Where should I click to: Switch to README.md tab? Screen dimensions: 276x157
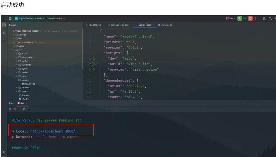point(93,25)
